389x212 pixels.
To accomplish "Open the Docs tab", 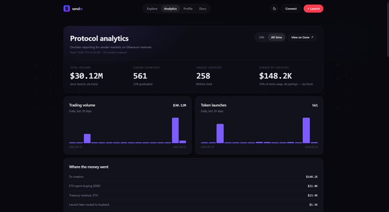I will (203, 9).
